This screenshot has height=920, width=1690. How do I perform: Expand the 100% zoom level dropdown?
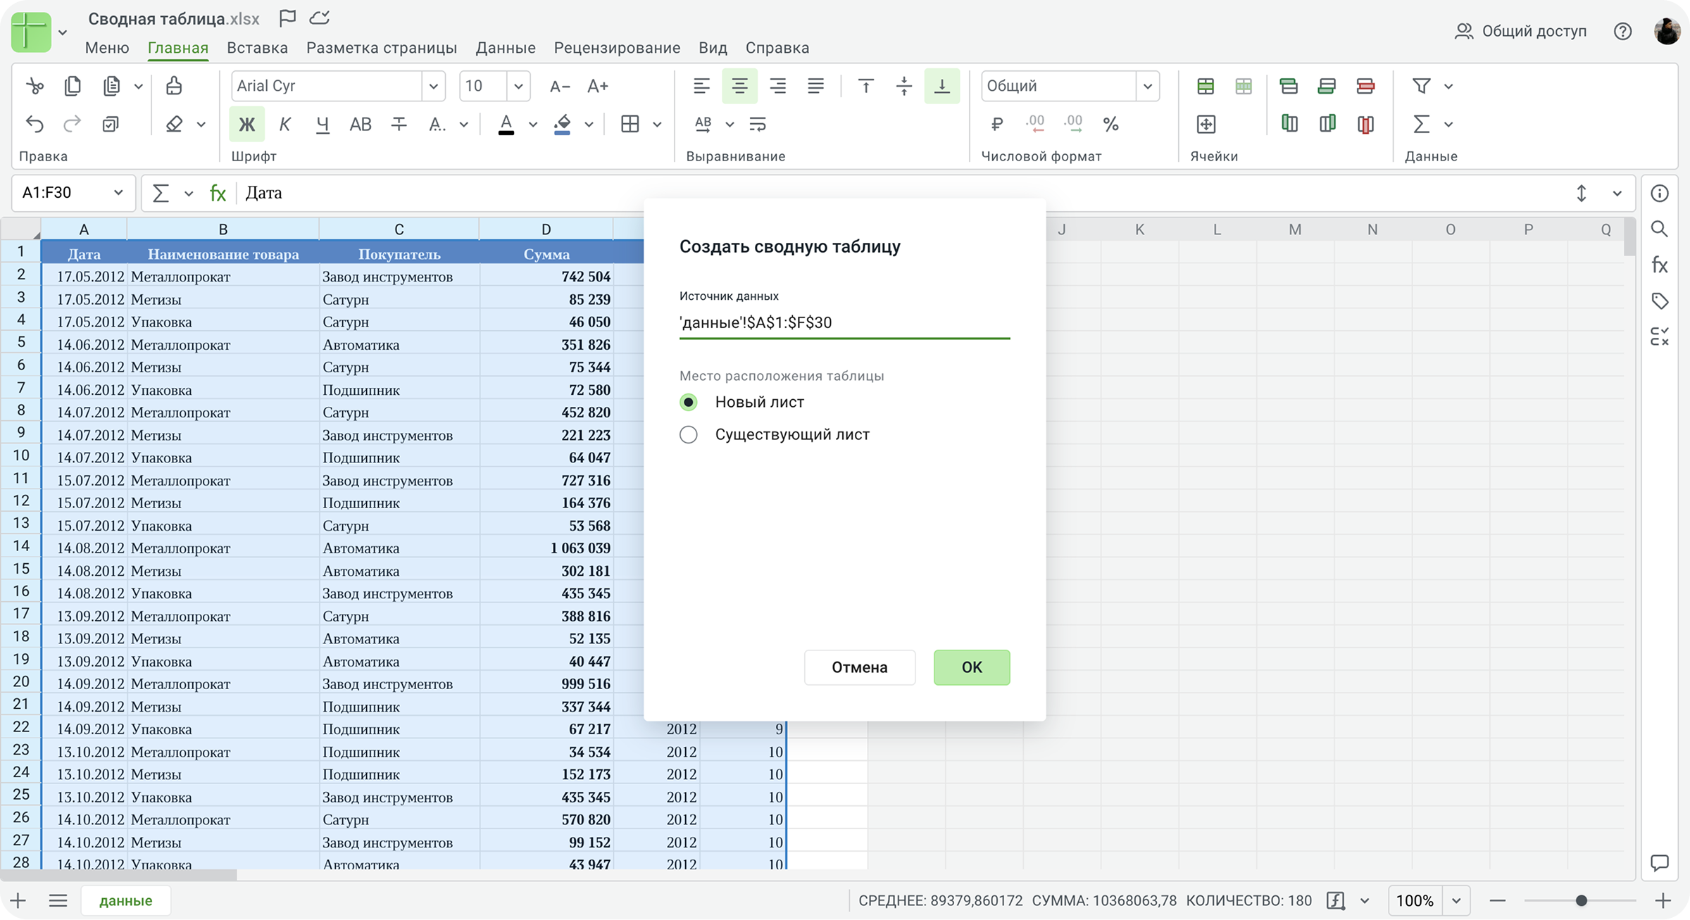tap(1456, 900)
